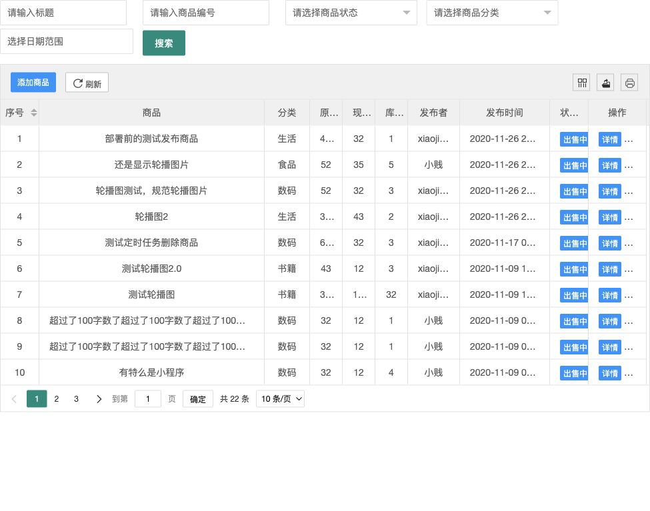Switch to page 3

pyautogui.click(x=76, y=398)
